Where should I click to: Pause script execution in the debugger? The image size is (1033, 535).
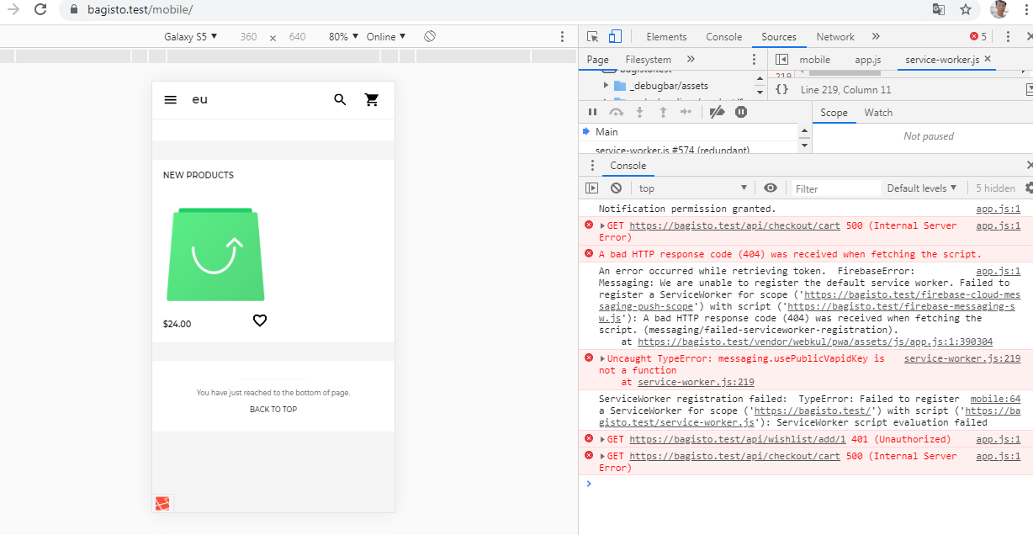click(592, 112)
